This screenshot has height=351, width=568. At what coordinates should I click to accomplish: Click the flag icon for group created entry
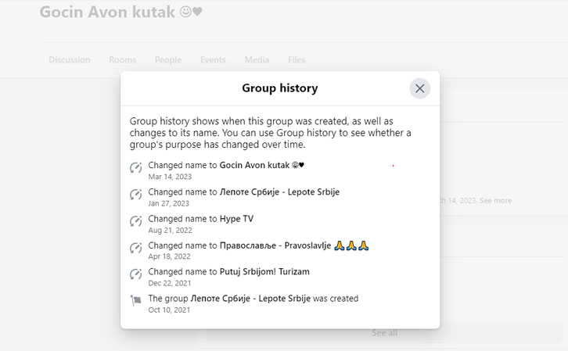pyautogui.click(x=136, y=301)
